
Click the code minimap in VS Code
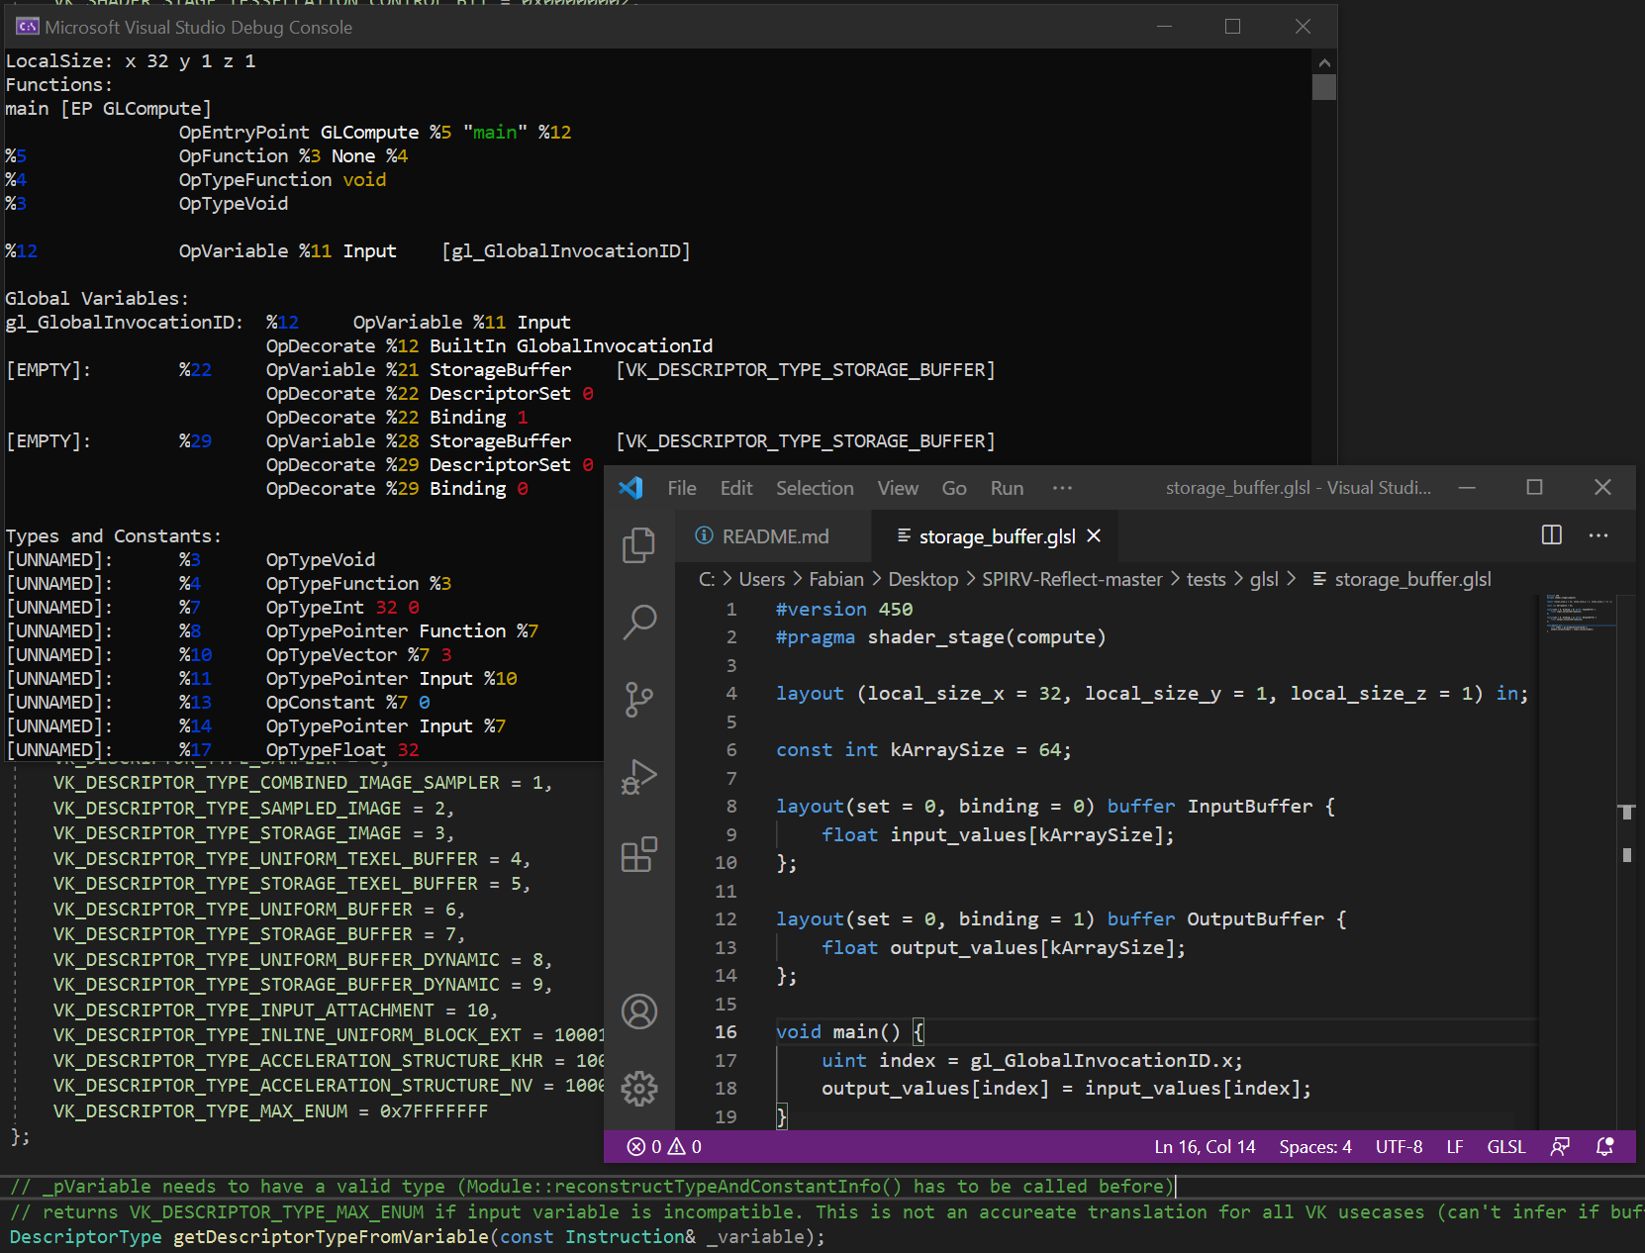[1579, 614]
